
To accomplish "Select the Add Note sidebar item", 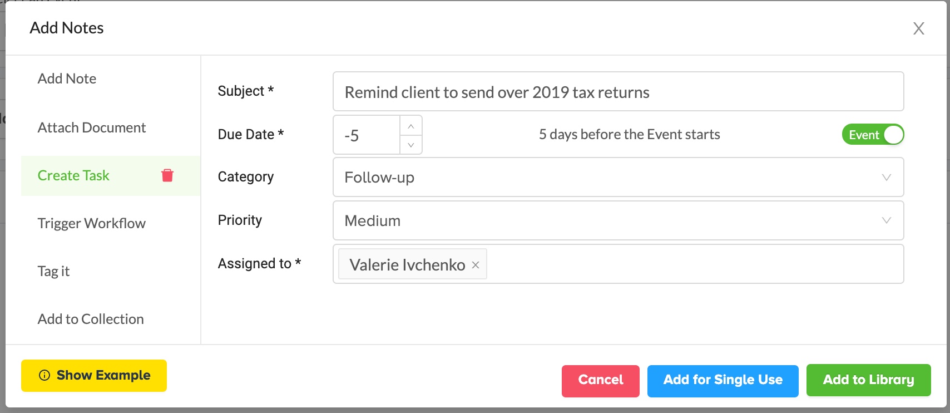I will pyautogui.click(x=67, y=78).
